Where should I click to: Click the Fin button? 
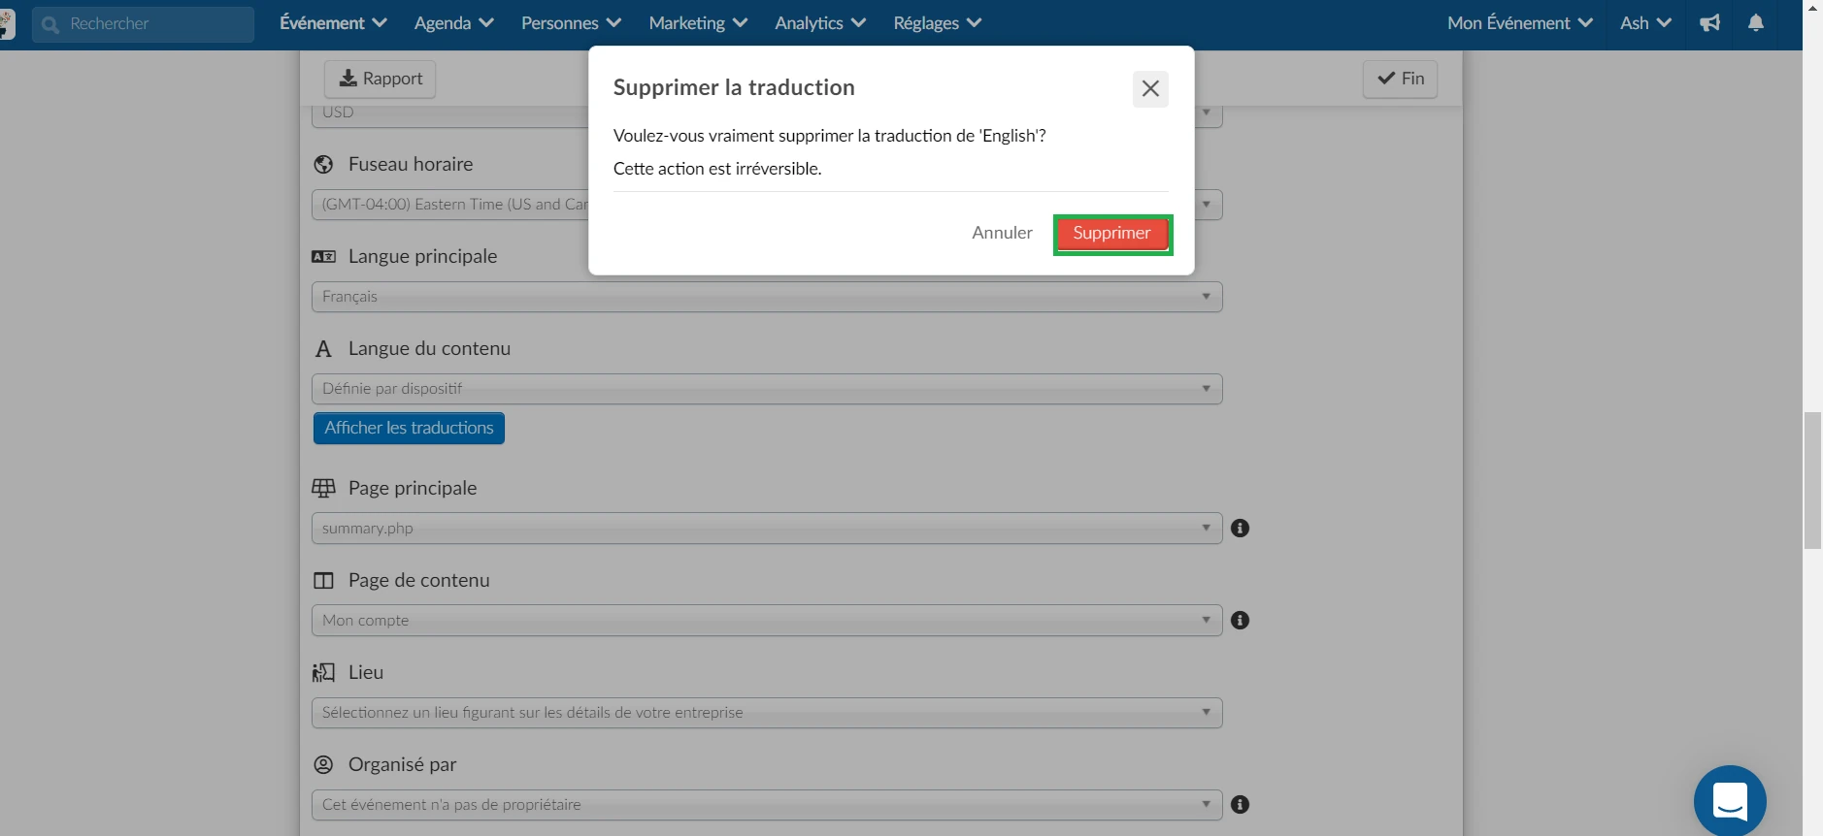[x=1400, y=79]
